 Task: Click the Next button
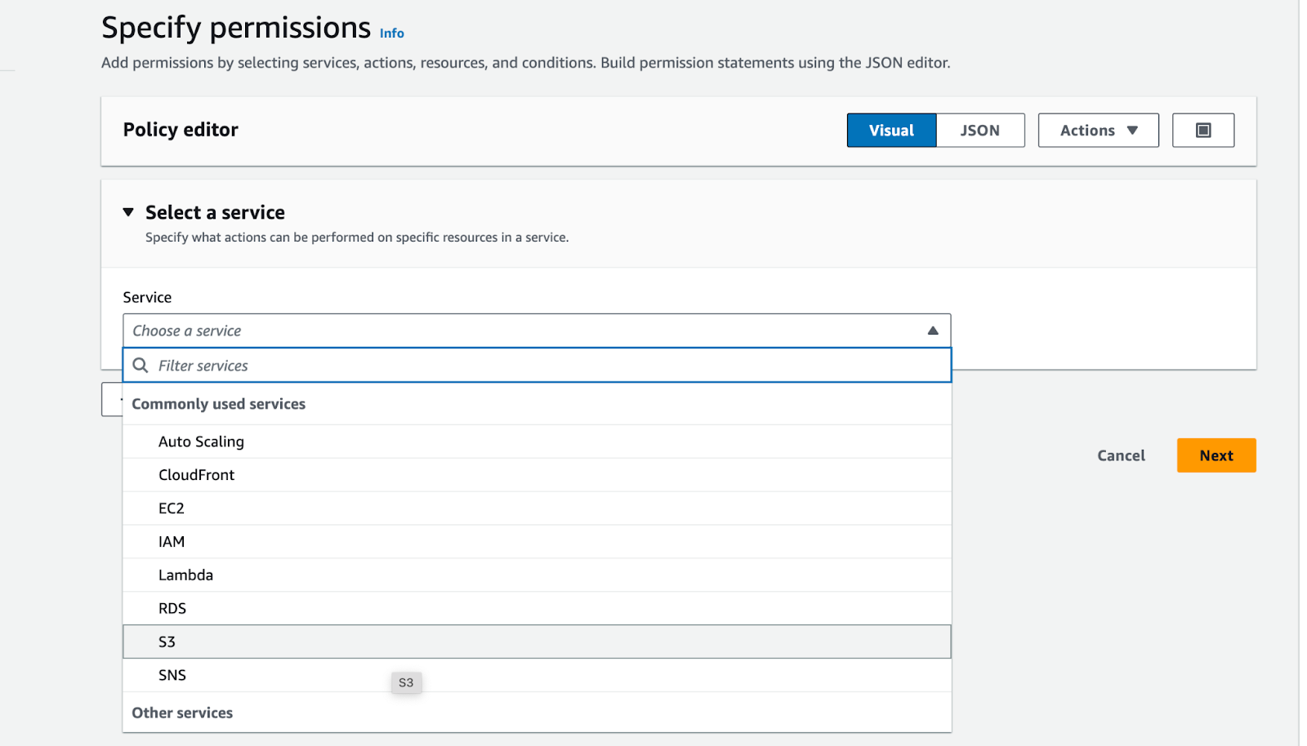click(x=1216, y=455)
